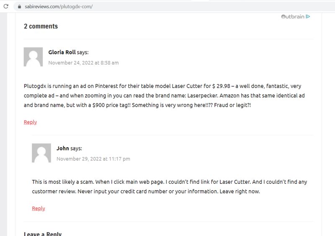
Task: Click the browser reload page icon
Action: coord(6,6)
